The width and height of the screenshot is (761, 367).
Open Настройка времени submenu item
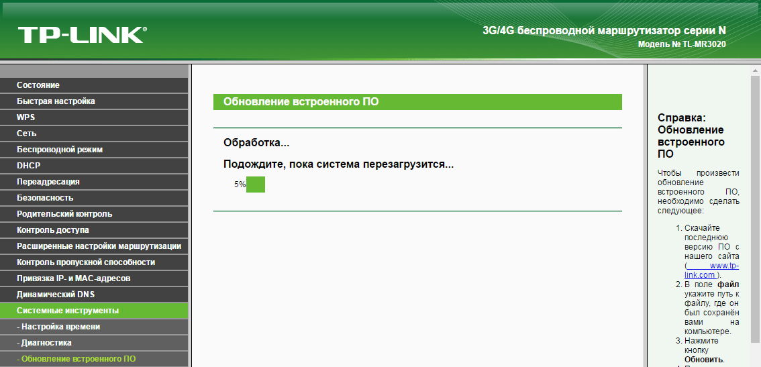[60, 327]
